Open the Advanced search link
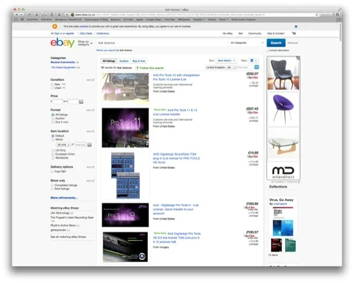 (293, 43)
